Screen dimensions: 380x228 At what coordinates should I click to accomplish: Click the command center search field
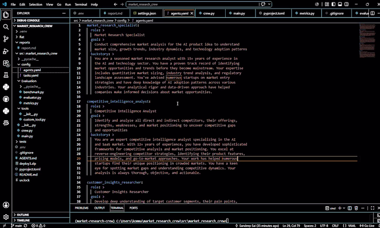click(193, 4)
